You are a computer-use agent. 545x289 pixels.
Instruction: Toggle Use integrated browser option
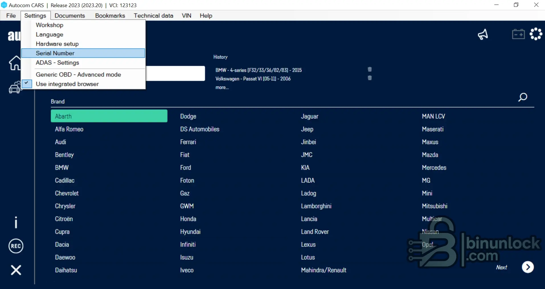point(67,84)
